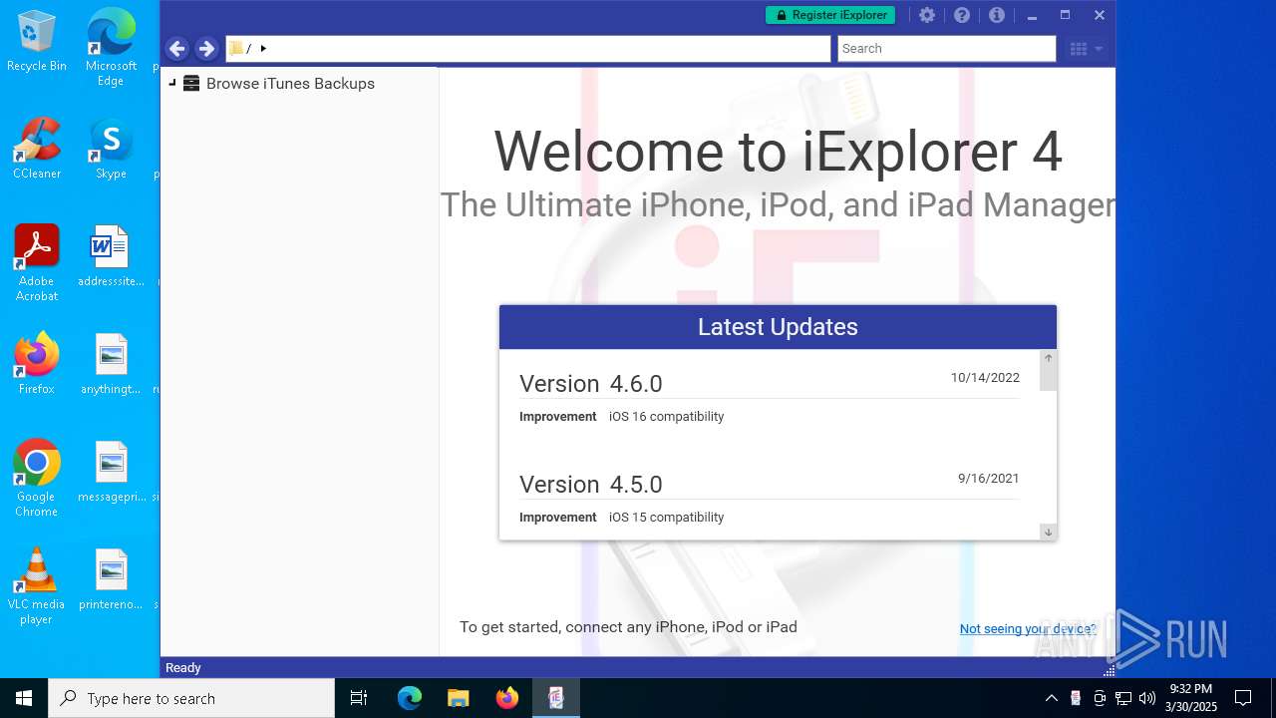Click the Search field

(946, 48)
